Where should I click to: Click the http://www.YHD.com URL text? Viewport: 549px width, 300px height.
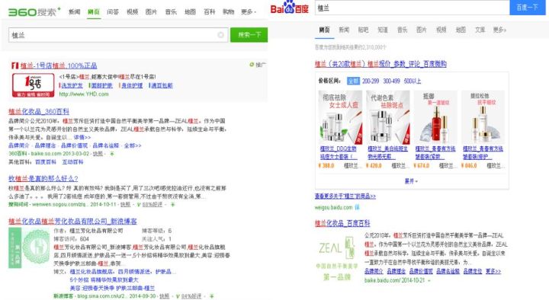tap(84, 94)
